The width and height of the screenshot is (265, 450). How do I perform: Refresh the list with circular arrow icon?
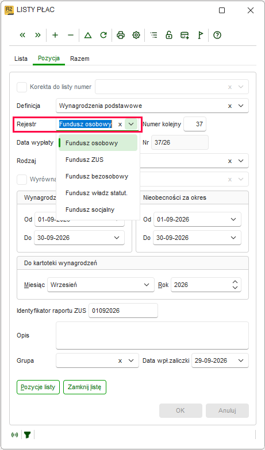(x=103, y=35)
